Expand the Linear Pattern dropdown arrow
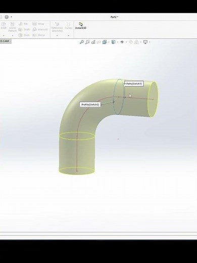Image resolution: width=197 pixels, height=263 pixels. click(13, 36)
